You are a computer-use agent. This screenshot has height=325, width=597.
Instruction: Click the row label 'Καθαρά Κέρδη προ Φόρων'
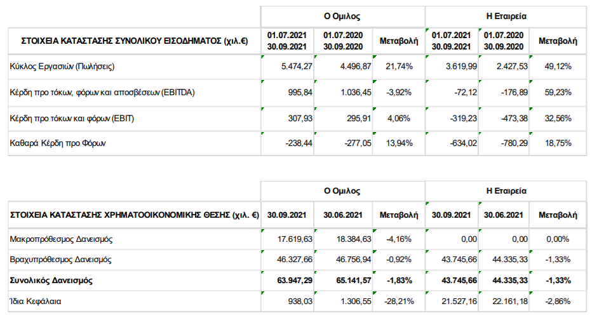(58, 143)
